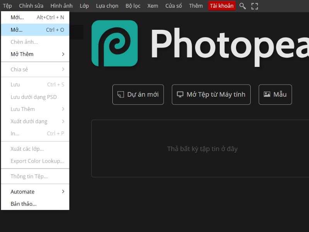This screenshot has width=309, height=232.
Task: Click the Dự án mới button
Action: [138, 94]
